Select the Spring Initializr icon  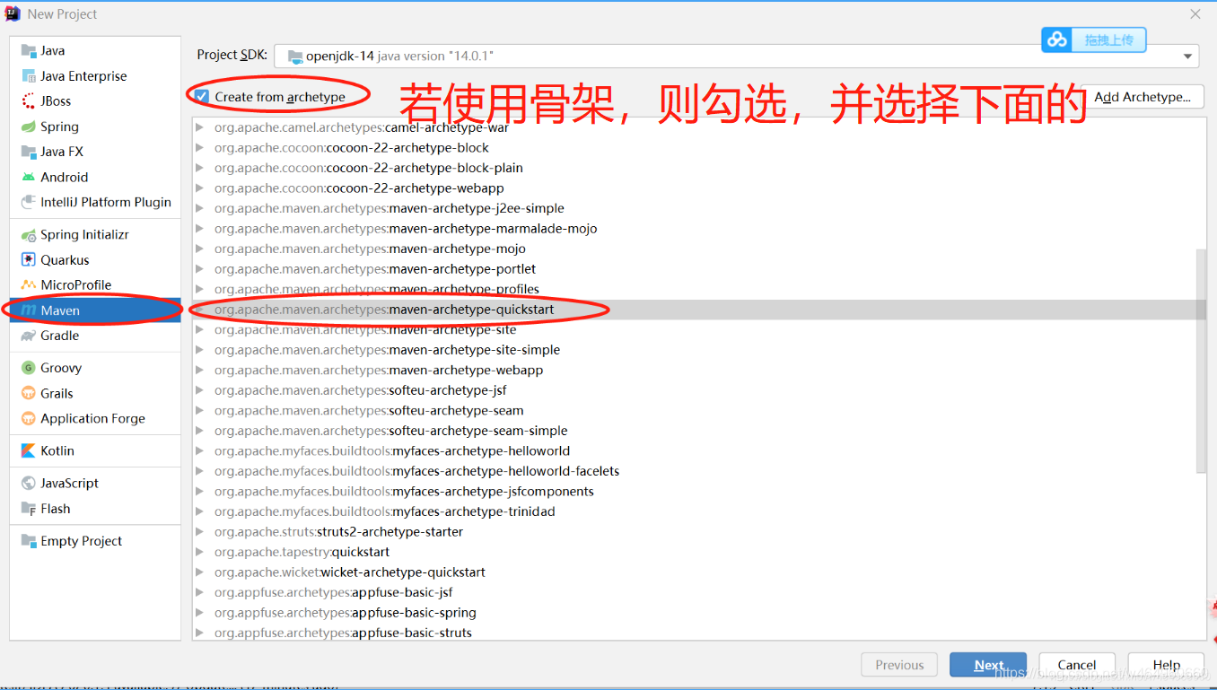(29, 235)
